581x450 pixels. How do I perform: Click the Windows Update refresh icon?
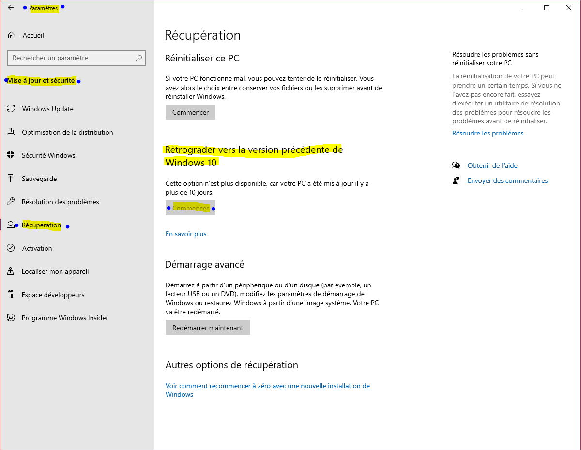[x=11, y=109]
